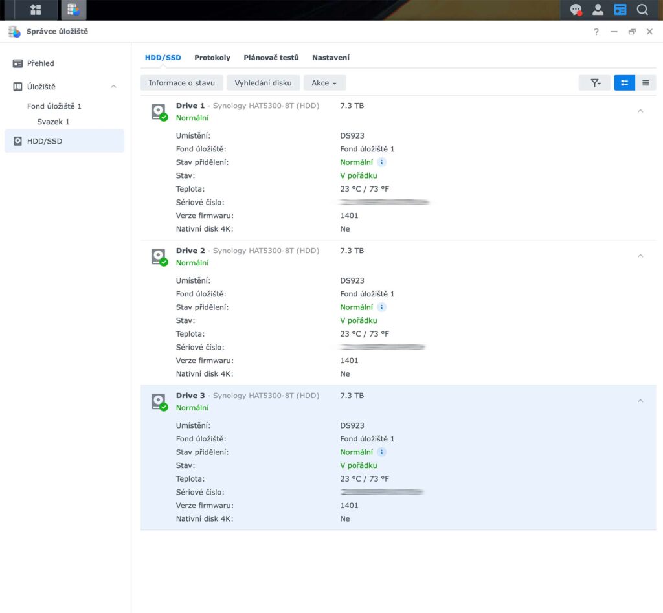The height and width of the screenshot is (613, 663).
Task: Select Svazek 1 in the sidebar
Action: [53, 122]
